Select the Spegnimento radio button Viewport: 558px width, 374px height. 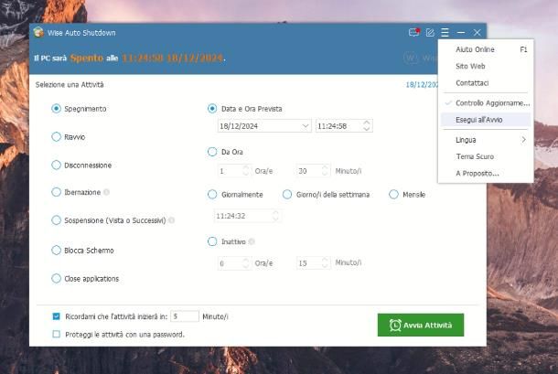(x=56, y=109)
